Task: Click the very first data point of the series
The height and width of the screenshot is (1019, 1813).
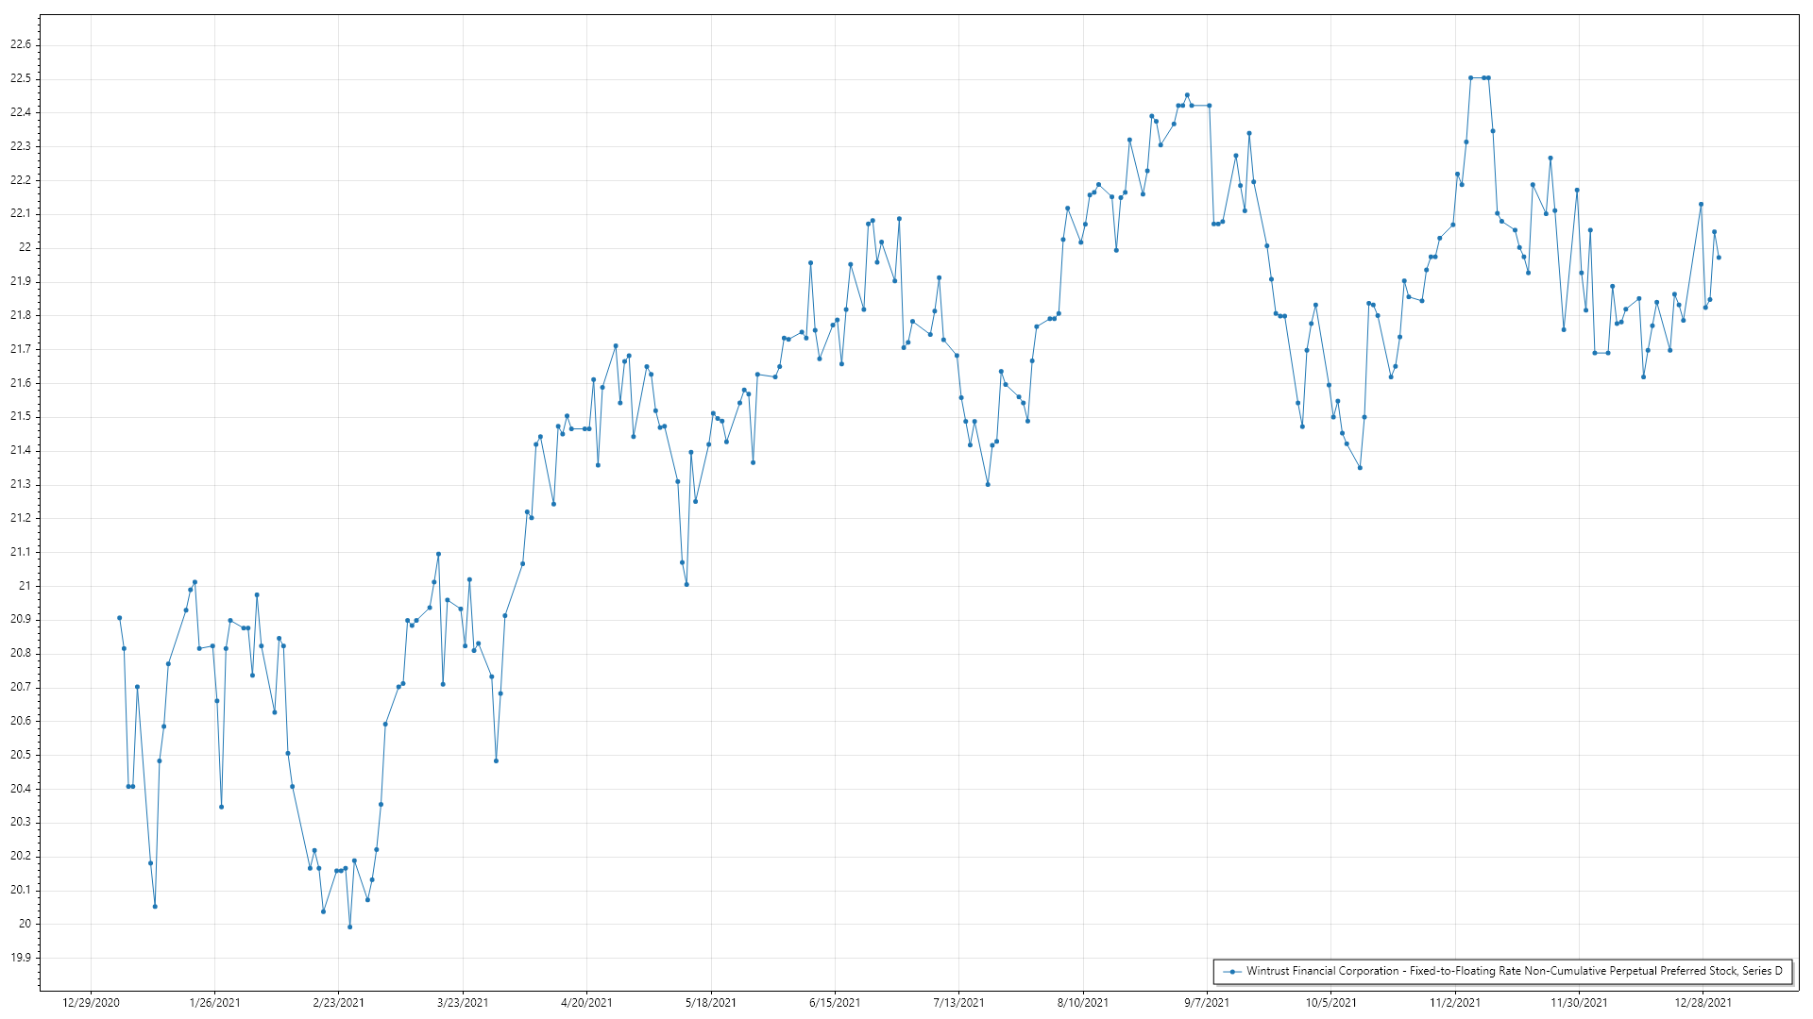Action: point(119,618)
